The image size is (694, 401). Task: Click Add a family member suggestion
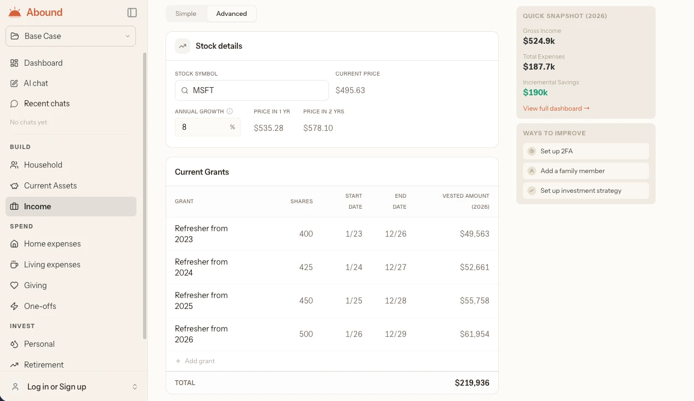pyautogui.click(x=586, y=171)
